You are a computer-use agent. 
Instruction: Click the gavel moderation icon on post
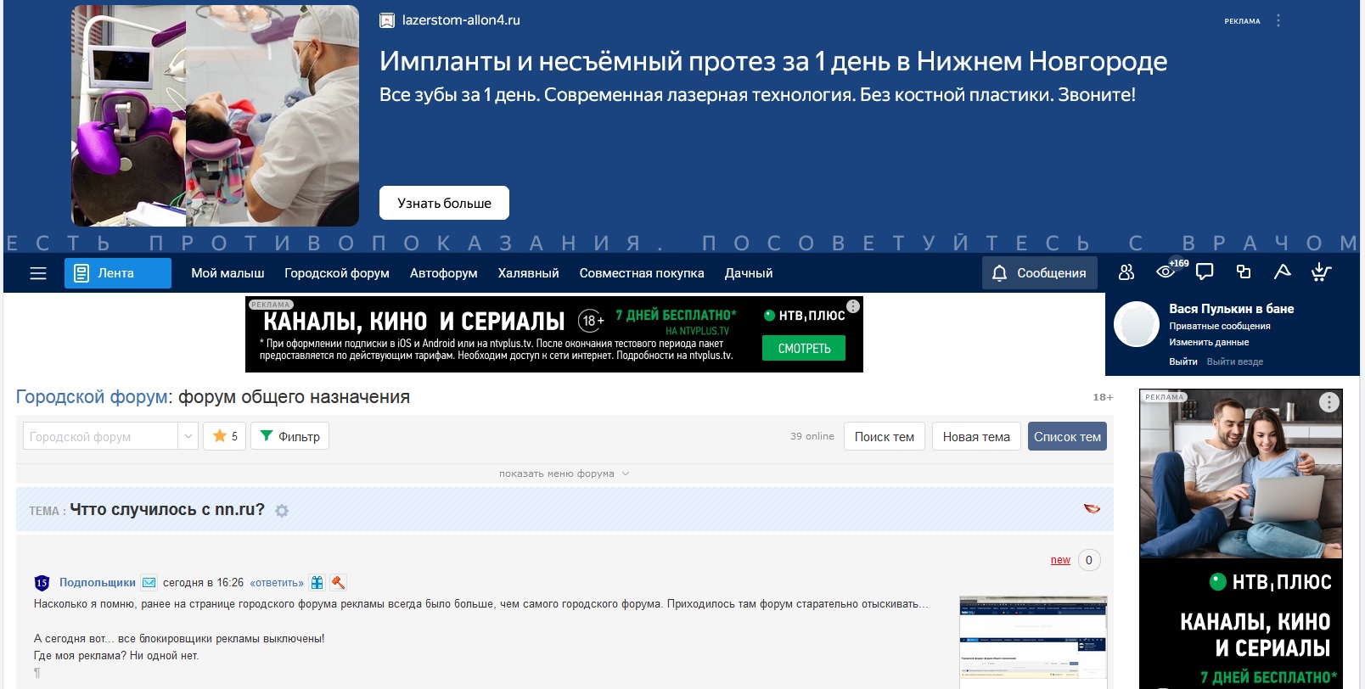(338, 583)
